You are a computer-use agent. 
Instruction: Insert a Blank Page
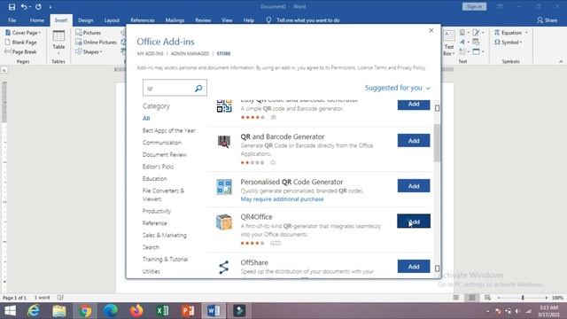click(20, 43)
